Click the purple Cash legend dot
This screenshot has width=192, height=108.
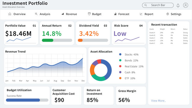pos(120,72)
